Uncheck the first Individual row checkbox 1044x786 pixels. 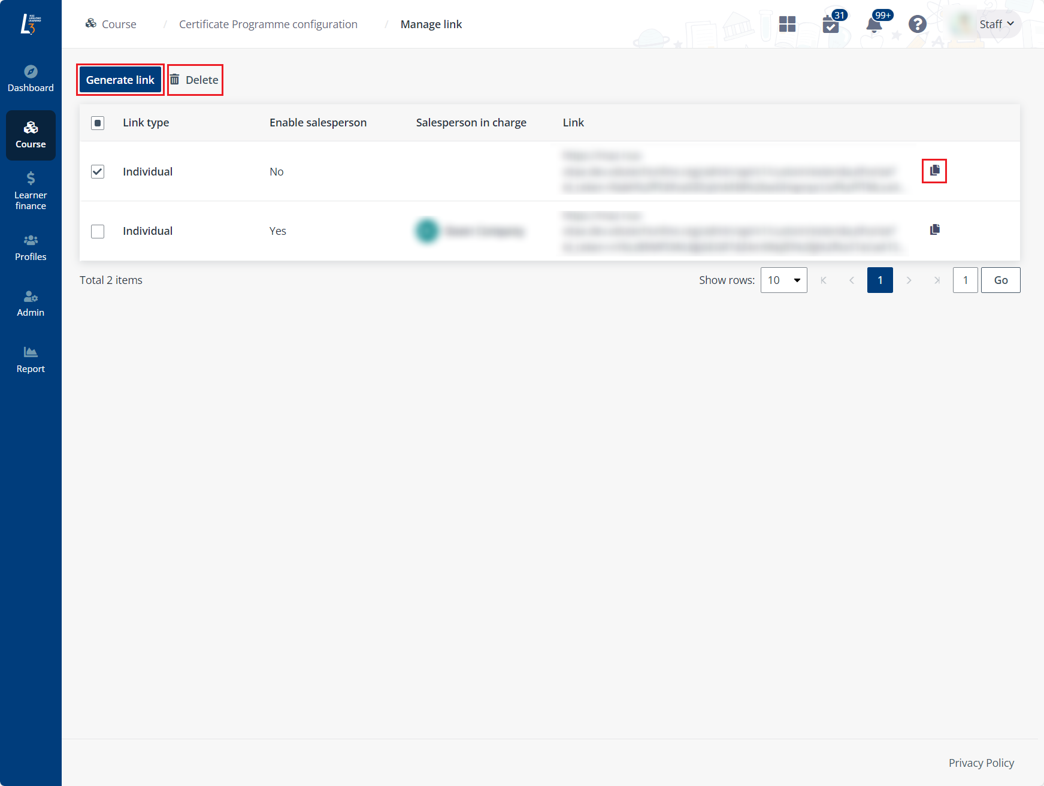coord(98,172)
